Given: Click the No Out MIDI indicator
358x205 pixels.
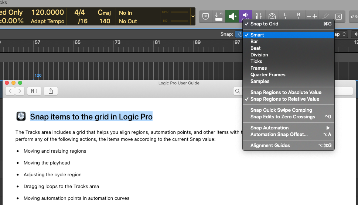Looking at the screenshot, I should 128,21.
